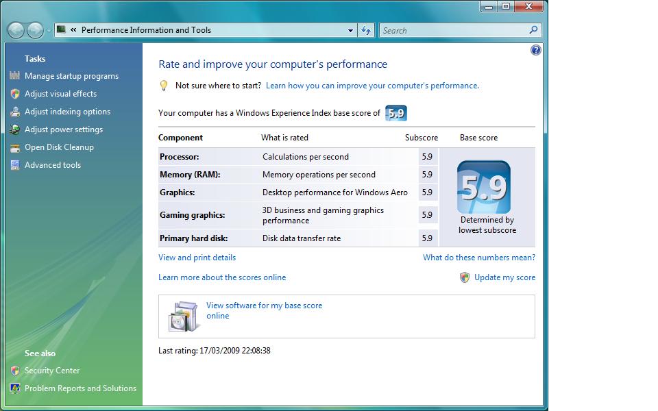The image size is (658, 411).
Task: Click the Gaming graphics row label
Action: click(x=192, y=215)
